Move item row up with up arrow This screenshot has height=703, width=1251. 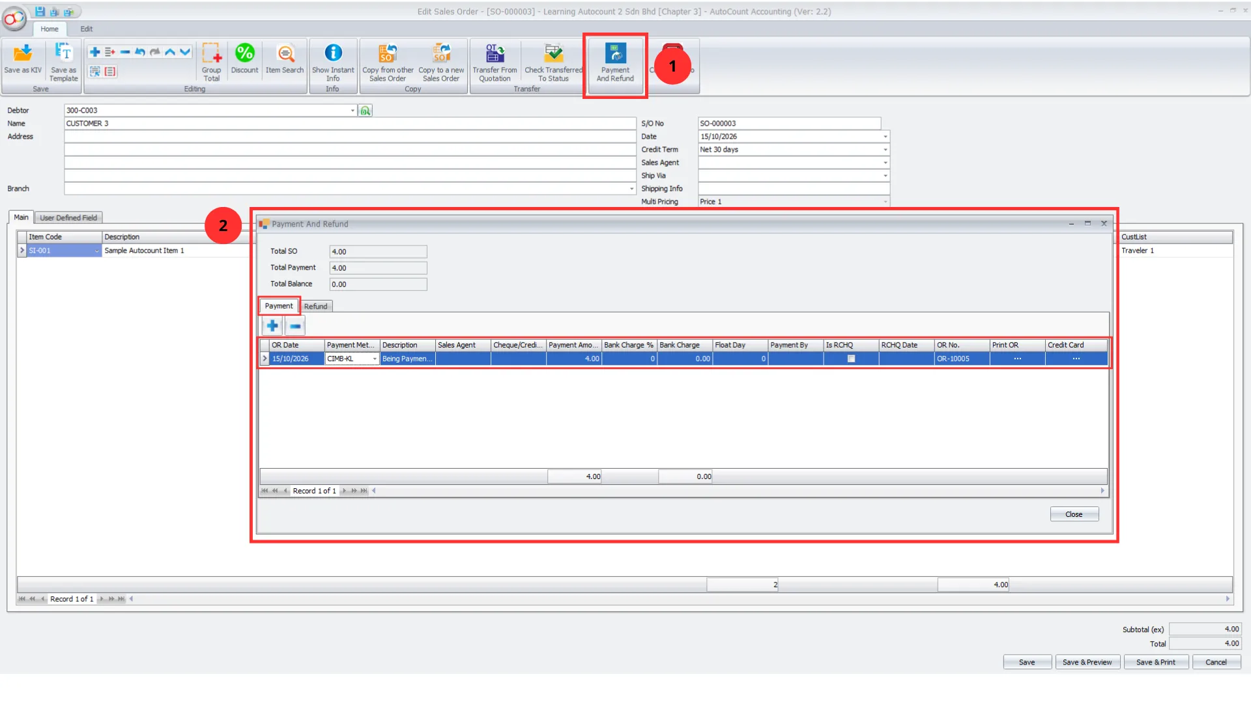(170, 52)
